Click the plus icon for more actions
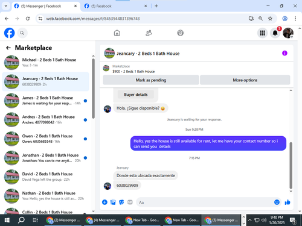 coord(104,202)
